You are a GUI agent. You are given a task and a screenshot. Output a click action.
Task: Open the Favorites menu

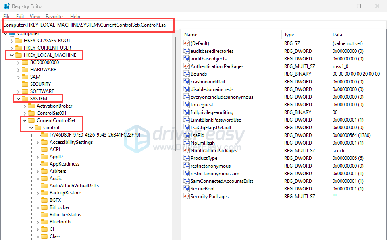pyautogui.click(x=55, y=17)
